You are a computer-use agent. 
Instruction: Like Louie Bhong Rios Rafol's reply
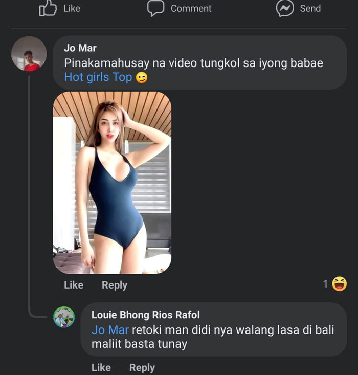tap(101, 367)
